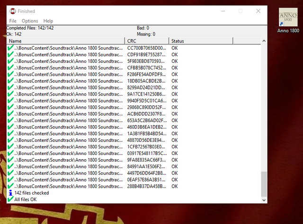Minimize the Finished window
The image size is (303, 224).
point(223,11)
